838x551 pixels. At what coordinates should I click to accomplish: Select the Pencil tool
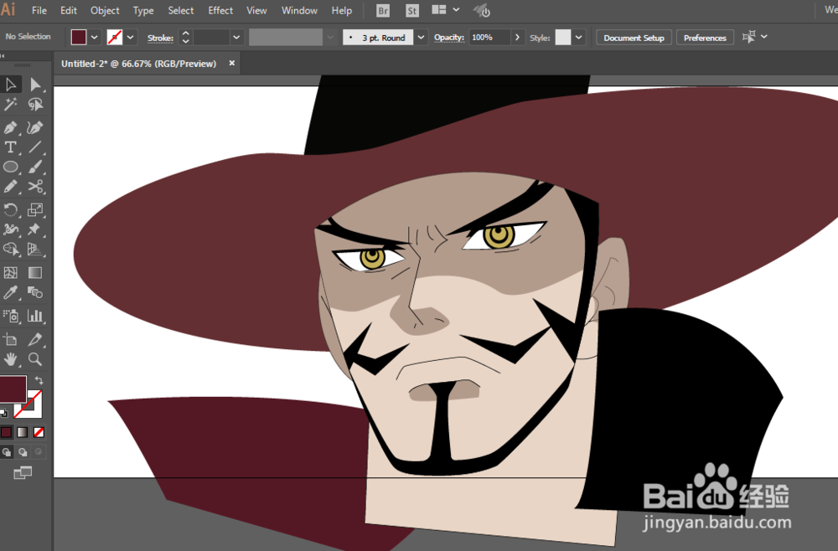click(x=11, y=187)
